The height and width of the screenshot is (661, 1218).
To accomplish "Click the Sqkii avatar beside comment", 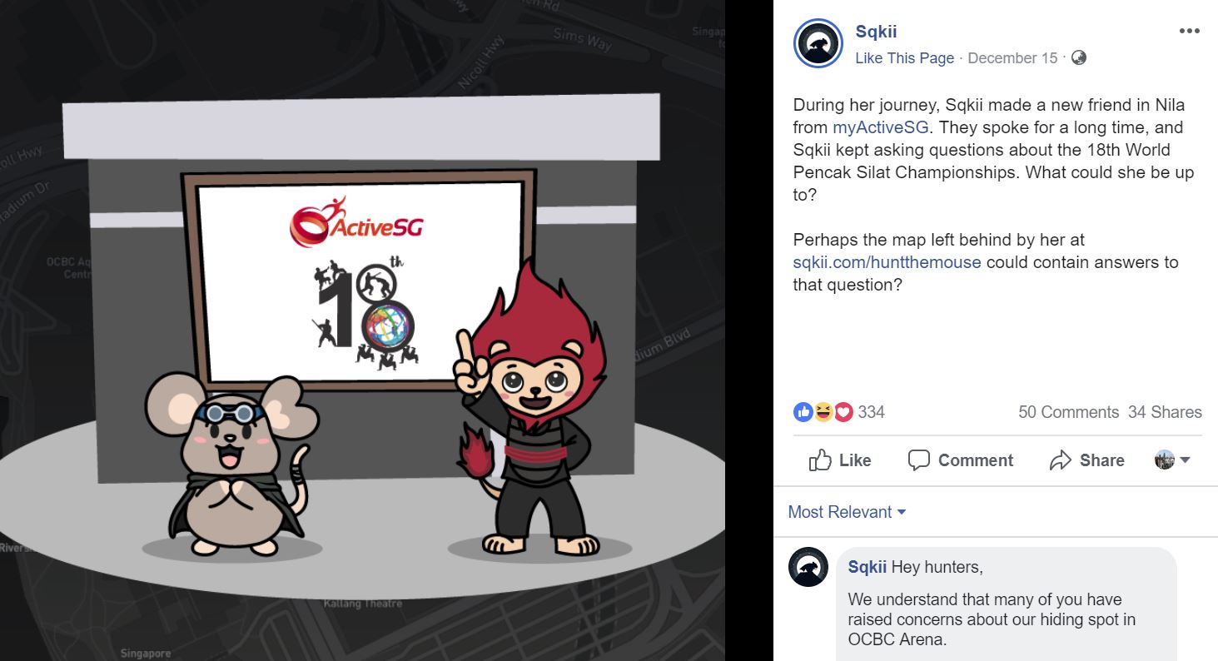I will click(808, 567).
